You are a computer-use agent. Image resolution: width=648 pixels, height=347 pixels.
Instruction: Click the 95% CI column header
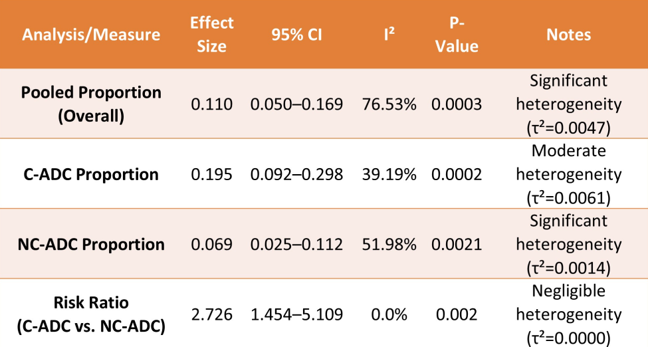296,35
